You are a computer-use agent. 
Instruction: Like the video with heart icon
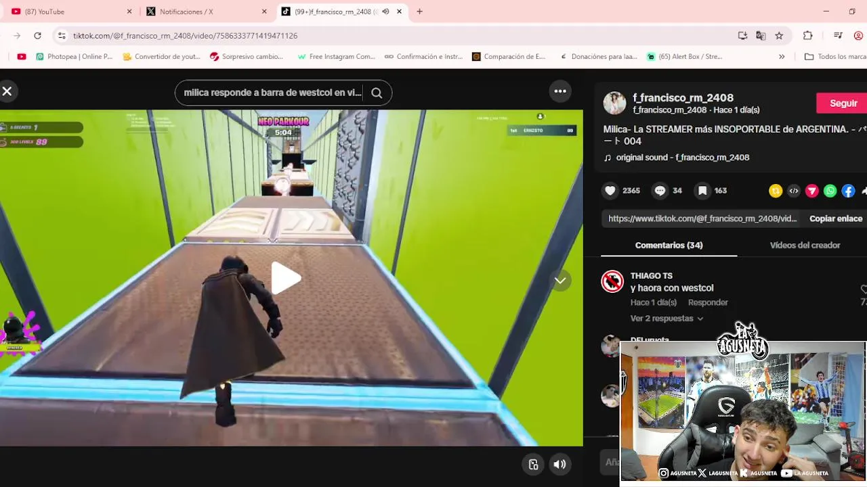click(x=610, y=191)
